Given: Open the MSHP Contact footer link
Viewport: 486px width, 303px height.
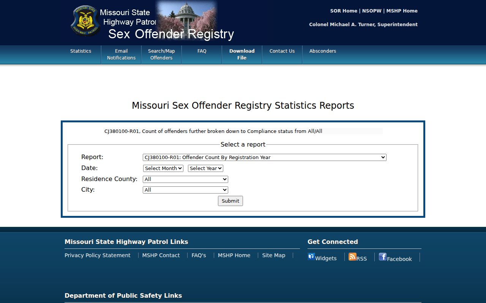Looking at the screenshot, I should (161, 255).
